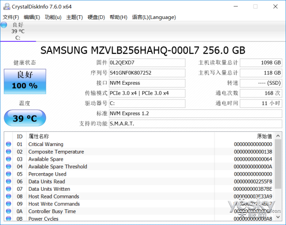
Task: Select the Composite Temperature attribute name
Action: [56, 152]
